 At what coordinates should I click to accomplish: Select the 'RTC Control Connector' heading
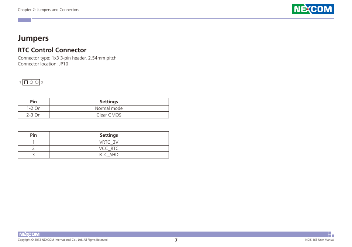point(52,50)
